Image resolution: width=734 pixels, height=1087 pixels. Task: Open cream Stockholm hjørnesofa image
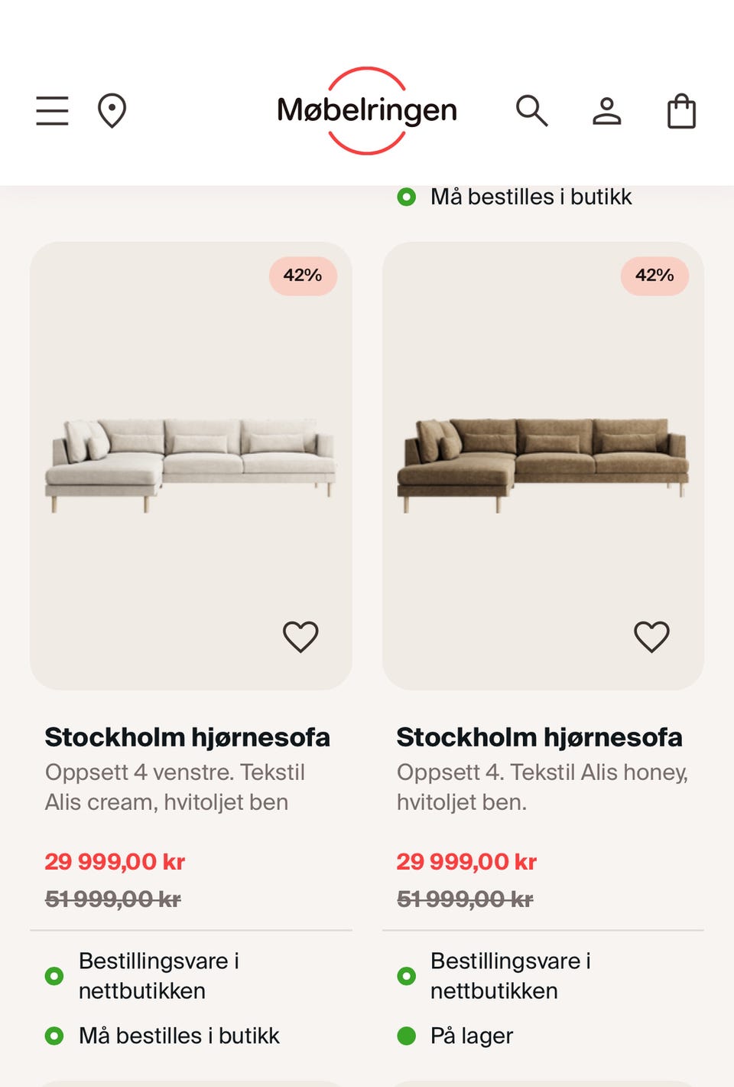point(190,465)
